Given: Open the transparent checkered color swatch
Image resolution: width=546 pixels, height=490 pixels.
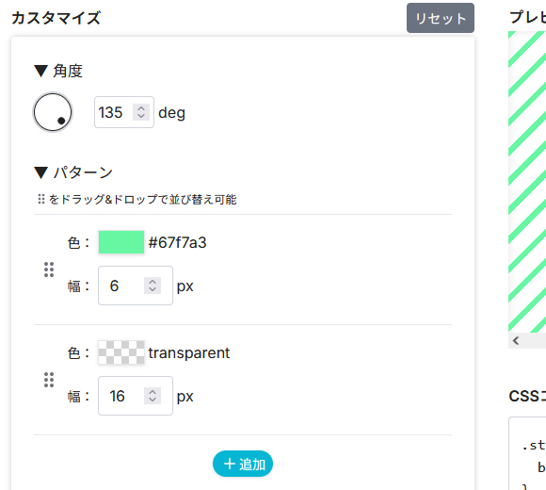Looking at the screenshot, I should (121, 352).
